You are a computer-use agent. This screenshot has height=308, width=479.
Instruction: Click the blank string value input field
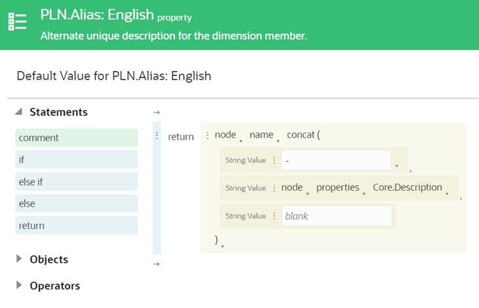(336, 216)
